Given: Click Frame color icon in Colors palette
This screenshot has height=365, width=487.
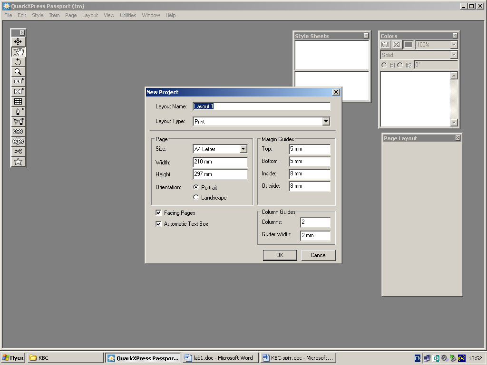Looking at the screenshot, I should [385, 45].
